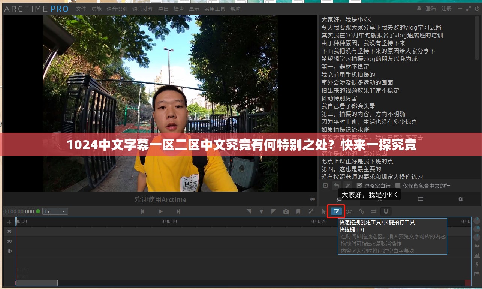This screenshot has height=289, width=482.
Task: Open the 导出 menu
Action: [x=163, y=9]
